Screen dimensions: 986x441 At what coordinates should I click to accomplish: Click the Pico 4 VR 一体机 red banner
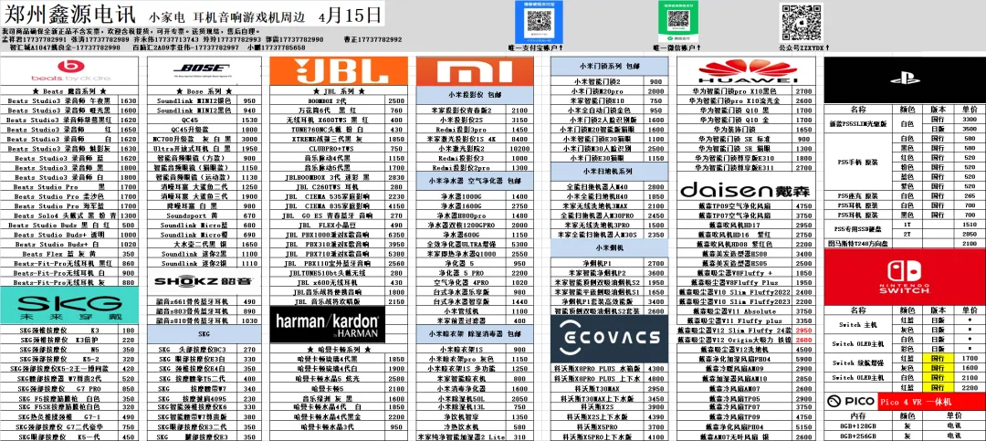[x=931, y=402]
